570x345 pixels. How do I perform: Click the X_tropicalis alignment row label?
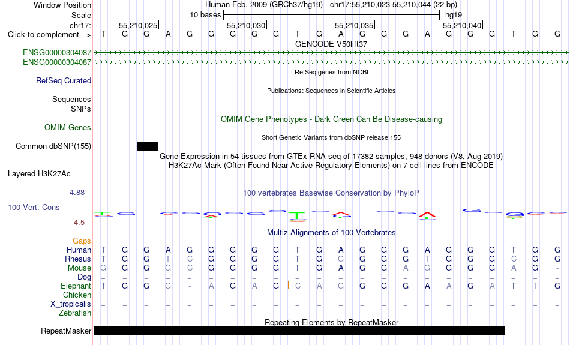tap(71, 304)
